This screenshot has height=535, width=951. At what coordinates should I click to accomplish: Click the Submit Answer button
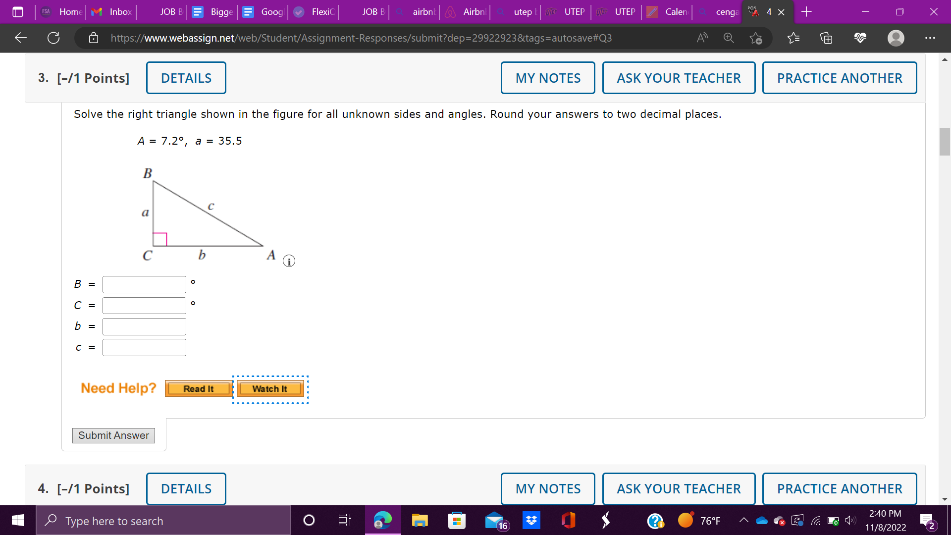[x=113, y=435]
